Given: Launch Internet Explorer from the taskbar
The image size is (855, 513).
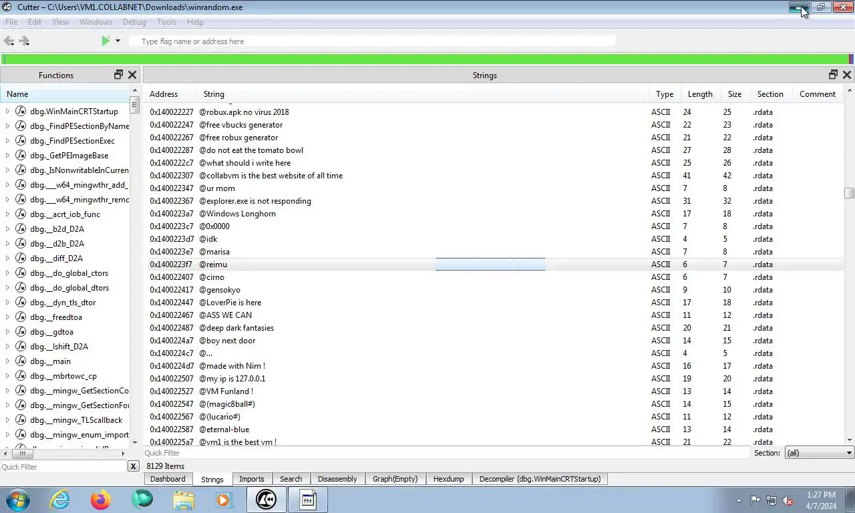Looking at the screenshot, I should pos(59,499).
